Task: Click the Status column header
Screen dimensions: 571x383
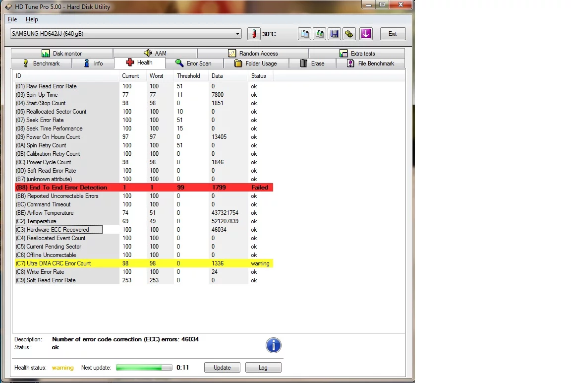Action: (x=260, y=76)
